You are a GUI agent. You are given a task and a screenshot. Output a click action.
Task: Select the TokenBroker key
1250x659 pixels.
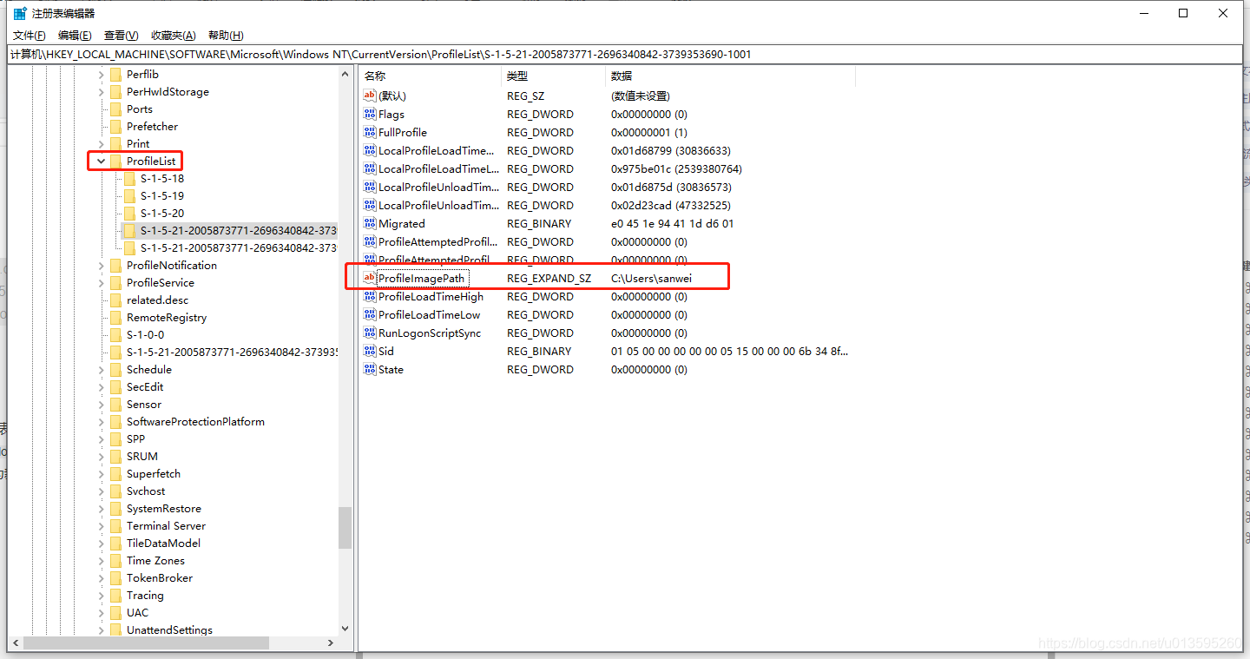[160, 577]
